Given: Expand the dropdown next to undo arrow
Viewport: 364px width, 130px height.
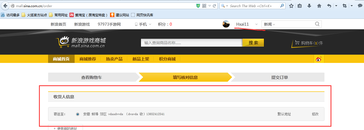Looking at the screenshot, I should point(336,6).
